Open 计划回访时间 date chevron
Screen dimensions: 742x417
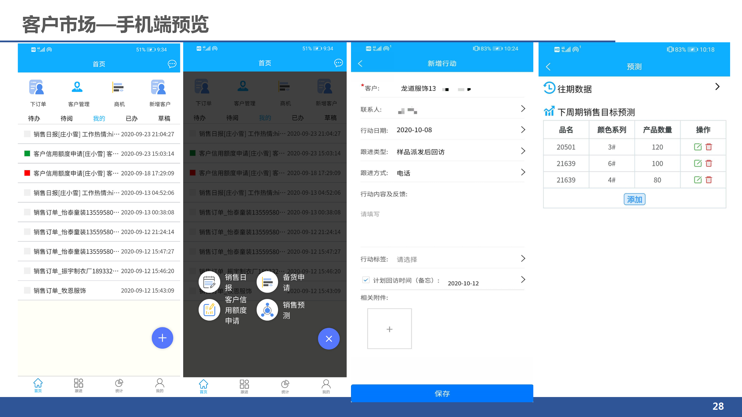click(523, 279)
